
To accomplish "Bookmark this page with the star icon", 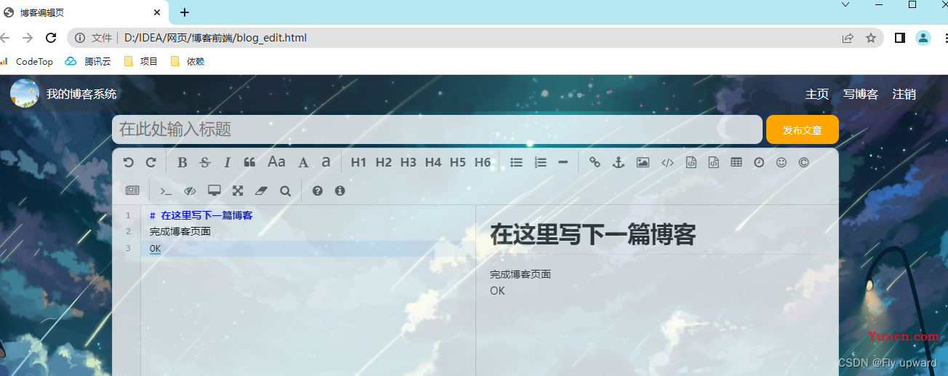I will [x=870, y=38].
